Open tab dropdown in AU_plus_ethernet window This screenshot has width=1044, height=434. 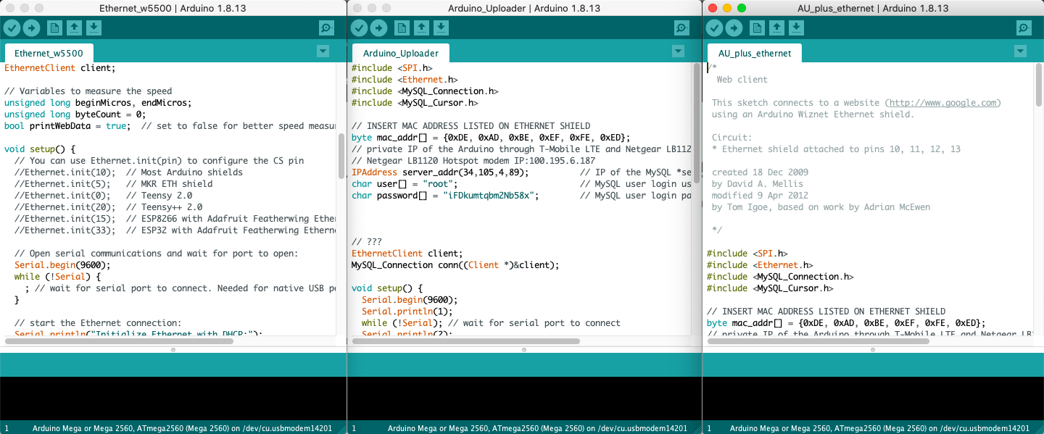1020,51
